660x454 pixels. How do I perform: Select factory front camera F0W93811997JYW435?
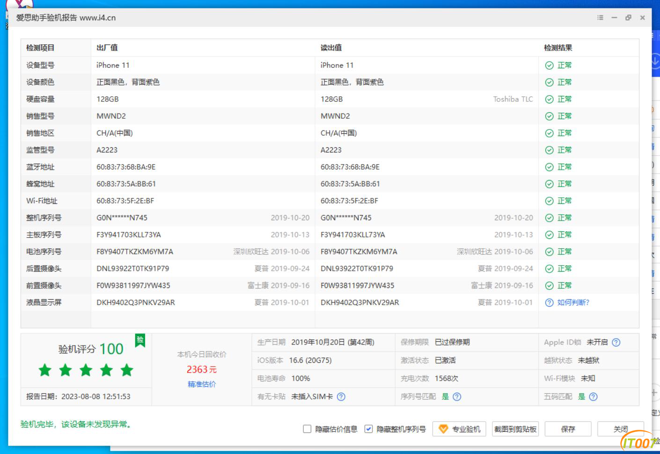click(133, 286)
